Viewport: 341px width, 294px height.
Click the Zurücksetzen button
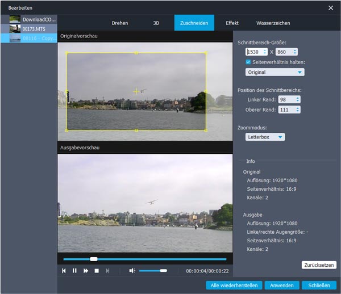(319, 265)
